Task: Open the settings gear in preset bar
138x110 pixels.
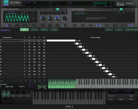Action: coord(52,2)
